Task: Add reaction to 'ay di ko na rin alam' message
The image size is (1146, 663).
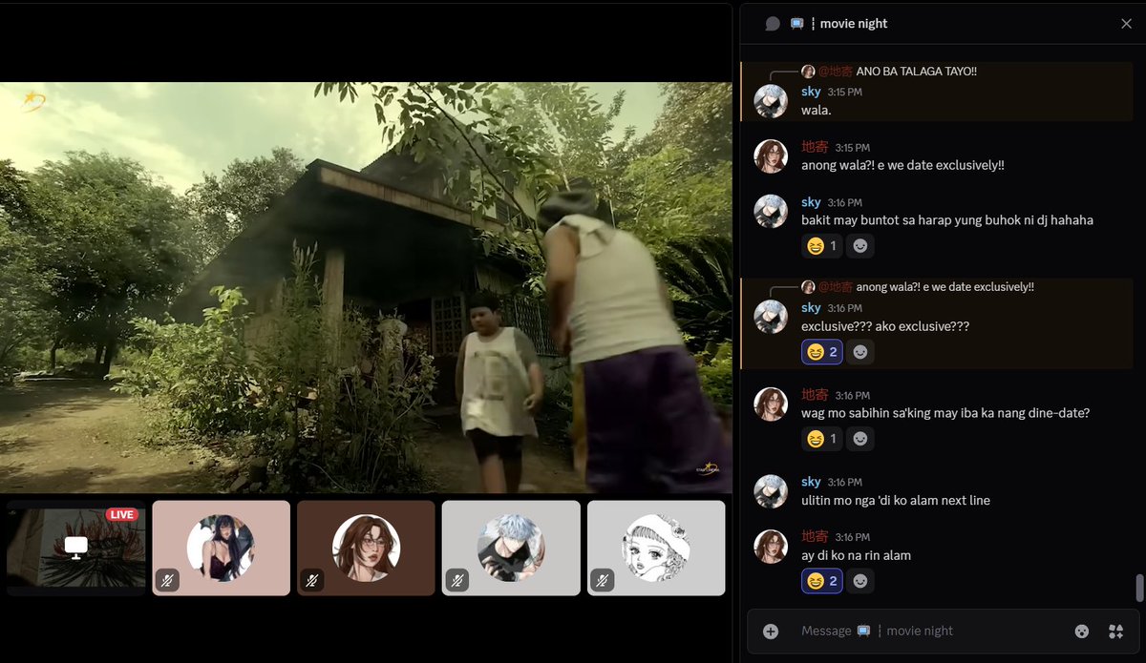Action: pyautogui.click(x=860, y=580)
